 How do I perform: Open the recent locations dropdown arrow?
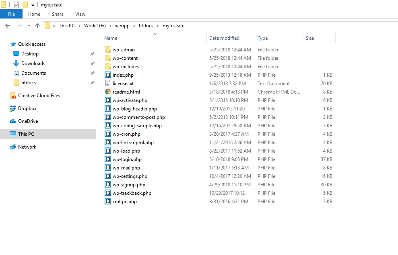(29, 26)
